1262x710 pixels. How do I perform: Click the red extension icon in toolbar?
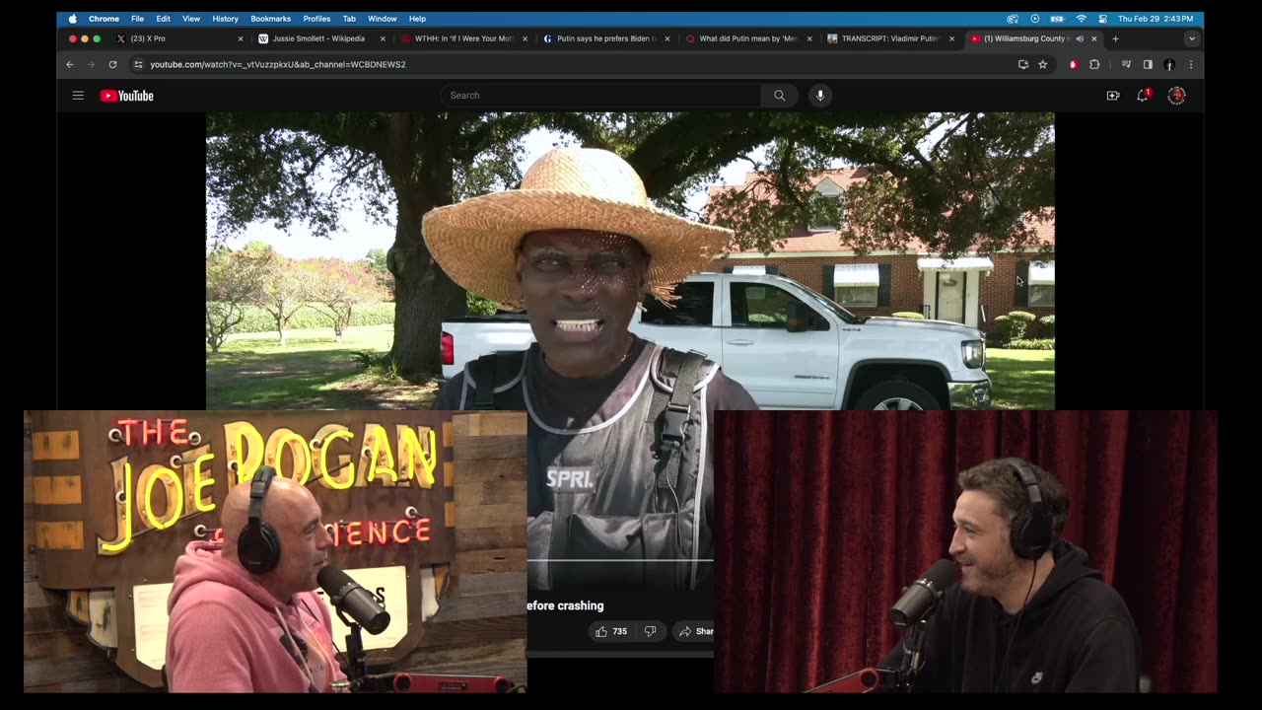(x=1074, y=64)
